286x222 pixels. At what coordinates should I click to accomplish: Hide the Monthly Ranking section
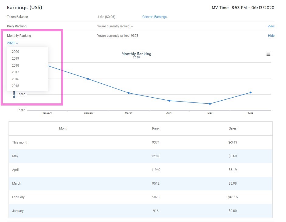(x=271, y=36)
